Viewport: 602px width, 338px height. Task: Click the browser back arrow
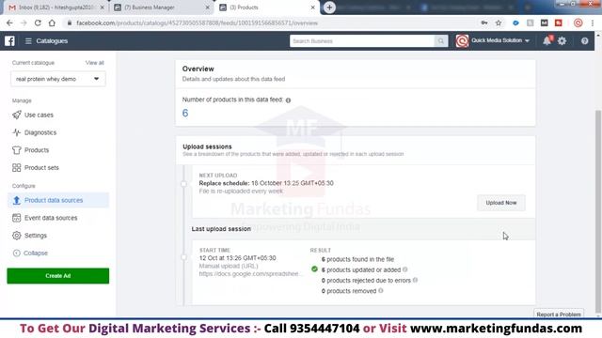(x=9, y=23)
